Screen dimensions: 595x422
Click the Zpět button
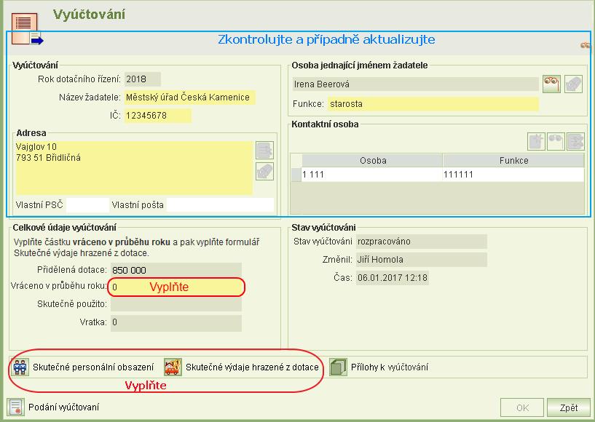(x=569, y=407)
